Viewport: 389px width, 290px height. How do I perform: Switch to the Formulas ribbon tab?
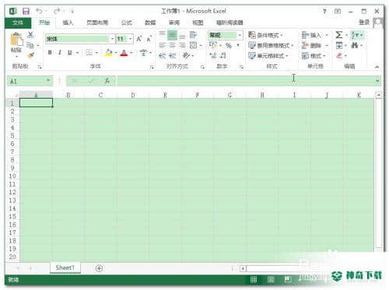click(x=127, y=23)
